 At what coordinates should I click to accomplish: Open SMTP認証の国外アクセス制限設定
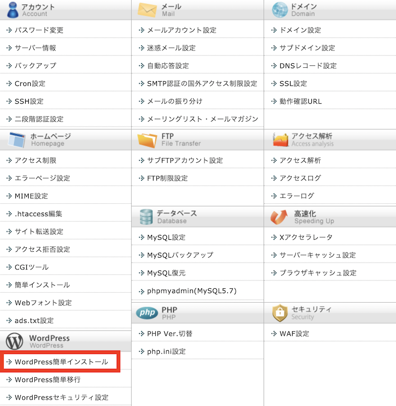click(x=202, y=84)
